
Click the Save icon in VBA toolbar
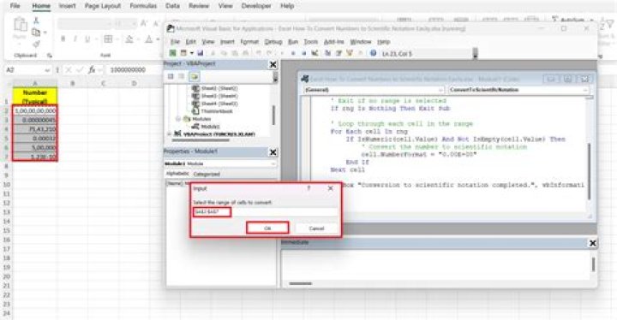click(201, 53)
